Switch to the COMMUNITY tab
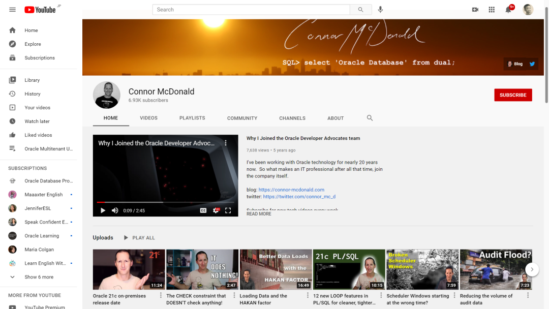Screen dimensions: 549x309 point(242,118)
